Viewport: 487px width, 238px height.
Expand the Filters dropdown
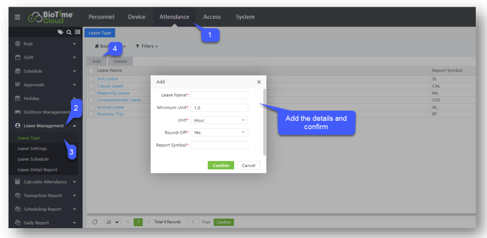[147, 46]
